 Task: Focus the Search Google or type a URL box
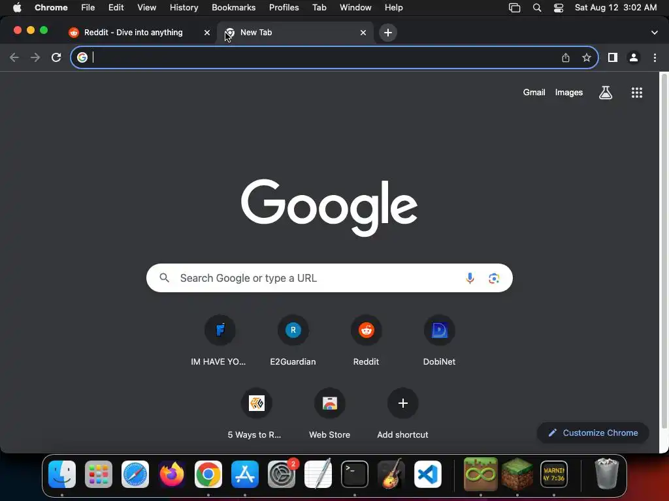(329, 278)
